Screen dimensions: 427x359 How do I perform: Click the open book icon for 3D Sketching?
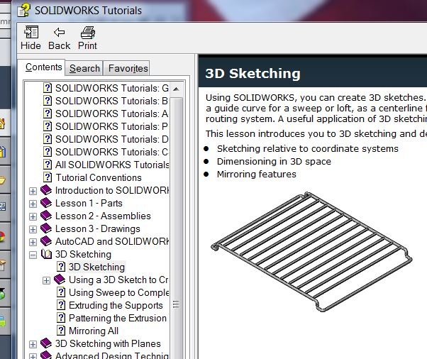[46, 254]
